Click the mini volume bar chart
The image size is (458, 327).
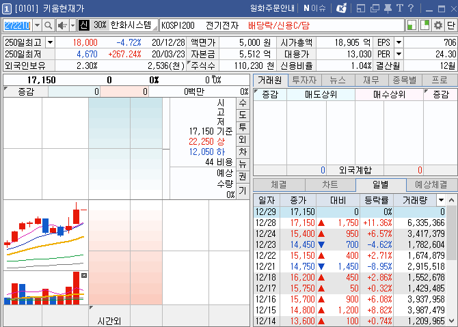[46, 288]
